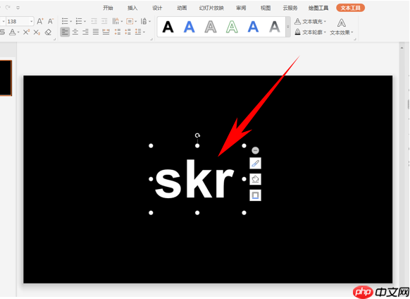Viewport: 410px width, 299px height.
Task: Open the 插入 tab
Action: 132,8
